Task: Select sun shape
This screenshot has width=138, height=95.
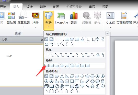Action: coord(93,86)
